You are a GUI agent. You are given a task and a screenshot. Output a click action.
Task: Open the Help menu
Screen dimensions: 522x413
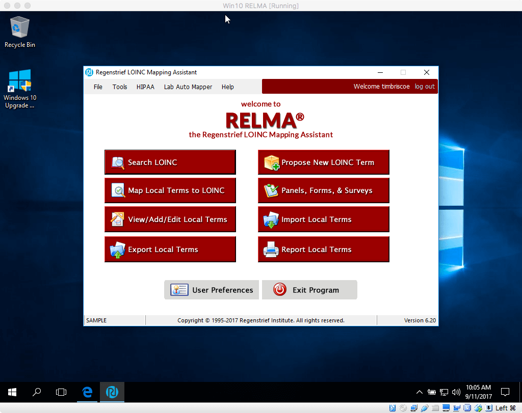(x=228, y=87)
